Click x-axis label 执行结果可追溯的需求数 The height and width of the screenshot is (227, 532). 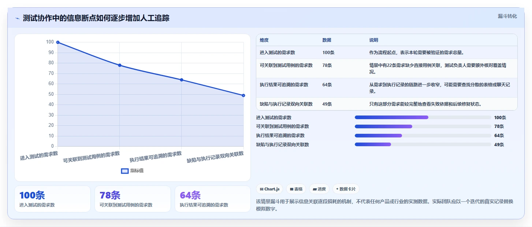pyautogui.click(x=156, y=157)
